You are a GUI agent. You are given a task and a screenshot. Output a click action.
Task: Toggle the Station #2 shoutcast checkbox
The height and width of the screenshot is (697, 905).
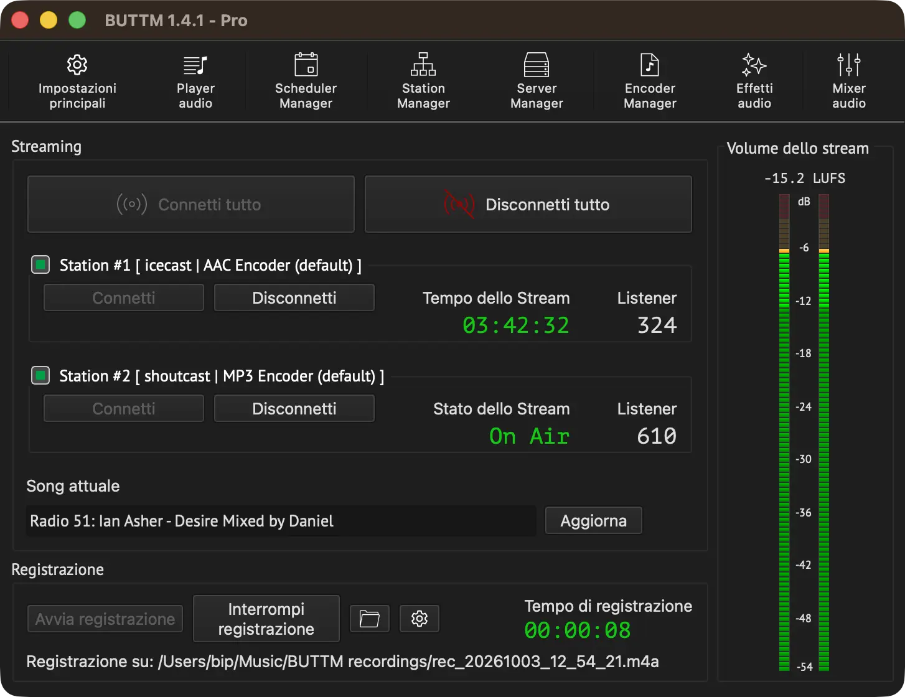tap(40, 376)
